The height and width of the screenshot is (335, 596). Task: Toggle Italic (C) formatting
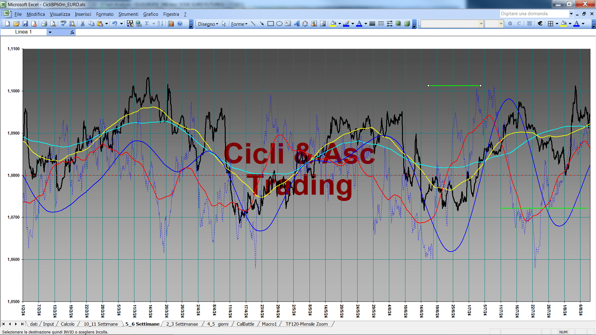pyautogui.click(x=519, y=24)
